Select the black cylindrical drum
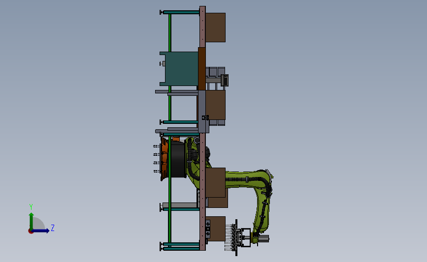Image resolution: width=427 pixels, height=262 pixels. point(178,160)
